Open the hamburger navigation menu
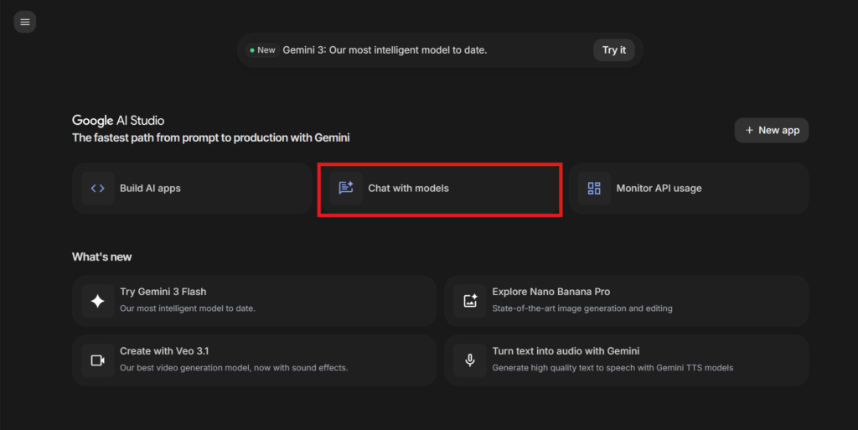The image size is (858, 430). coord(25,22)
